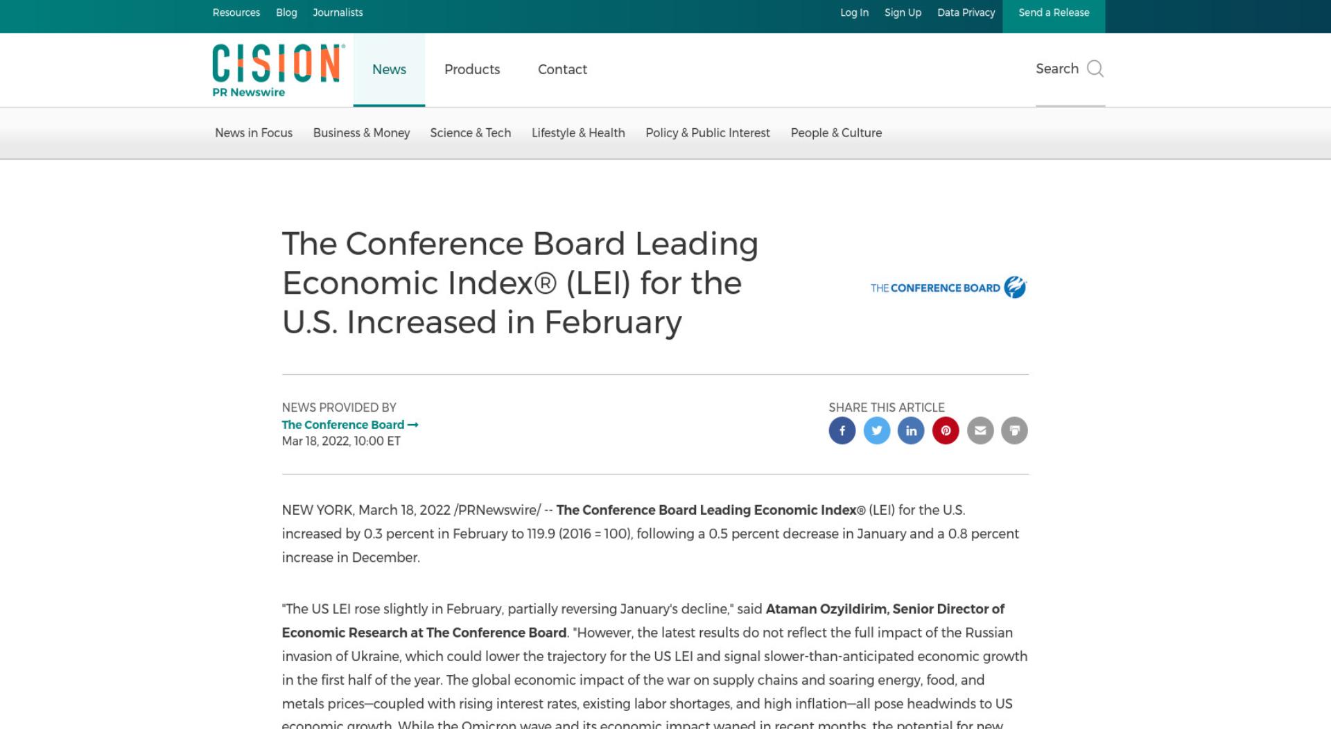
Task: Click the article headline text
Action: click(520, 283)
